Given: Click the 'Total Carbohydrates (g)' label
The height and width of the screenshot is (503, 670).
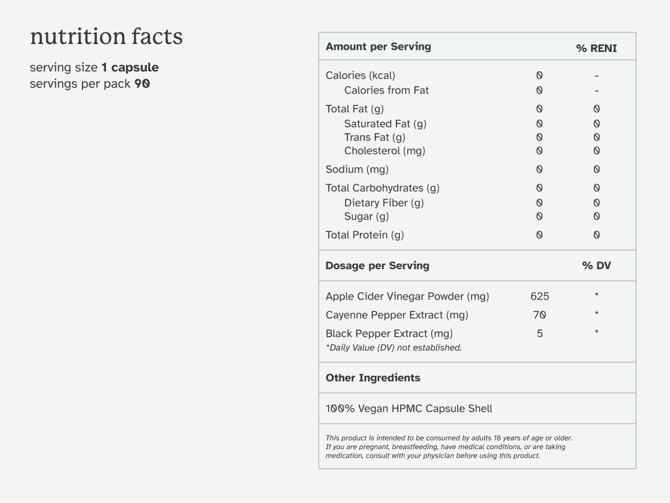Looking at the screenshot, I should (382, 188).
